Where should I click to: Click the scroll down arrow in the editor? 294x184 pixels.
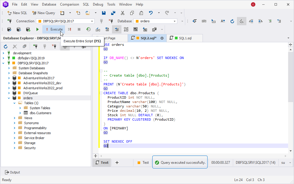pos(291,151)
